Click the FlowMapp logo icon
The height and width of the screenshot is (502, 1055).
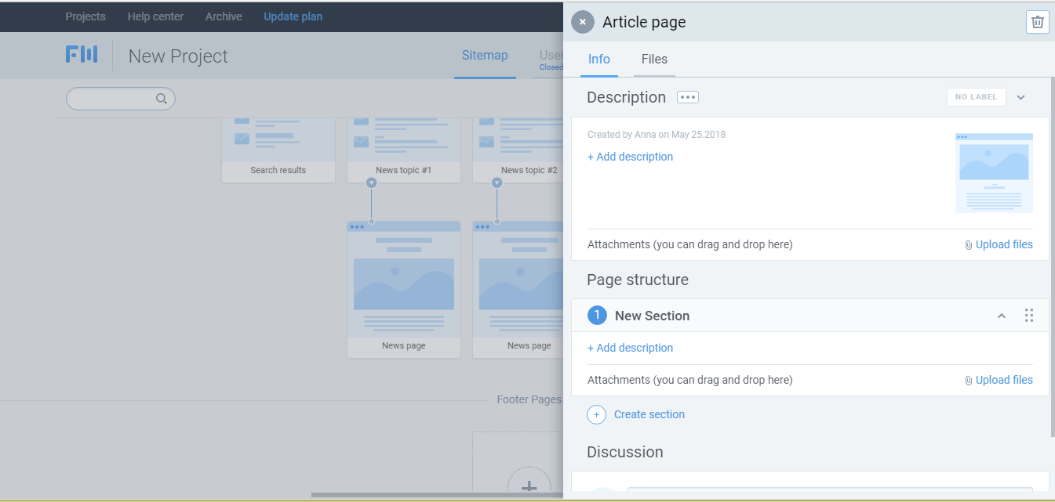(x=82, y=55)
